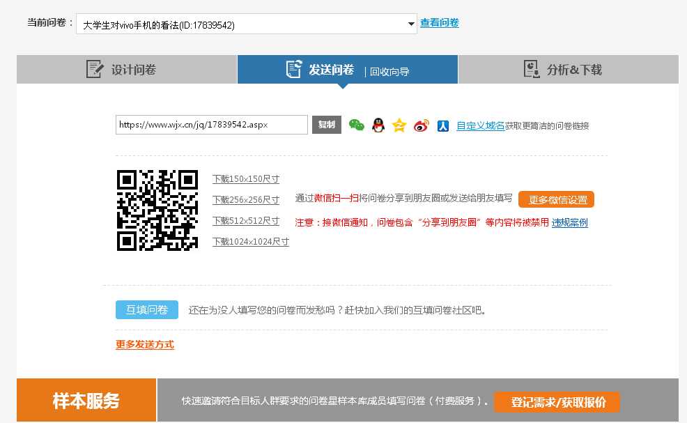This screenshot has width=687, height=423.
Task: Click the 设计问卷 pencil icon
Action: [95, 69]
